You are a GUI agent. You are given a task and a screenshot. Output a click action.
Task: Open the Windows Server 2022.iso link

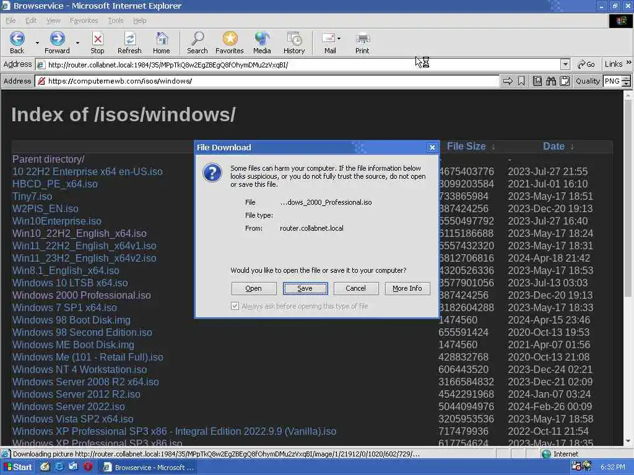[68, 406]
